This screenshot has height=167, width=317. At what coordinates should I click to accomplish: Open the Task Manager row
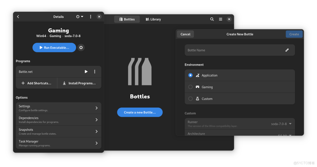pos(58,143)
